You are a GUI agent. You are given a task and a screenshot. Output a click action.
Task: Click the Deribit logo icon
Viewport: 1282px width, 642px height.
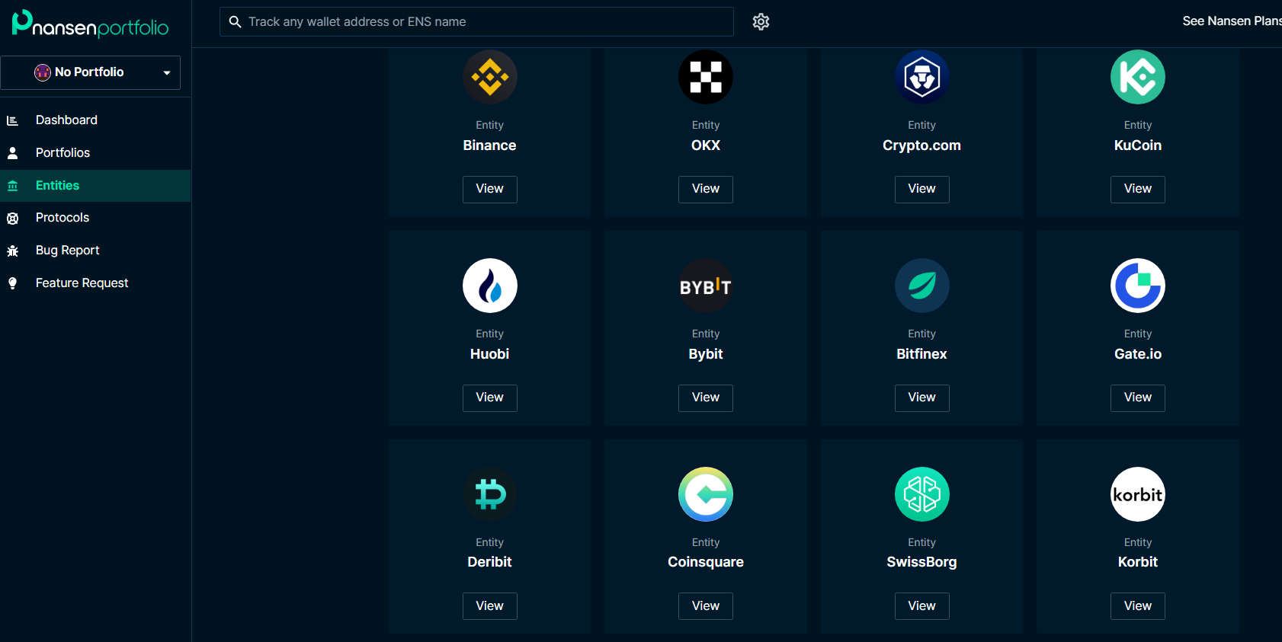pyautogui.click(x=489, y=494)
